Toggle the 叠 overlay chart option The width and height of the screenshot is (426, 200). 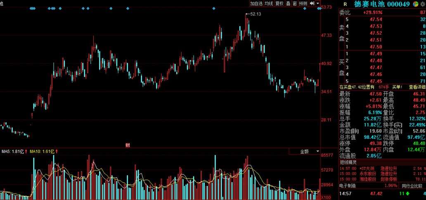pos(288,3)
